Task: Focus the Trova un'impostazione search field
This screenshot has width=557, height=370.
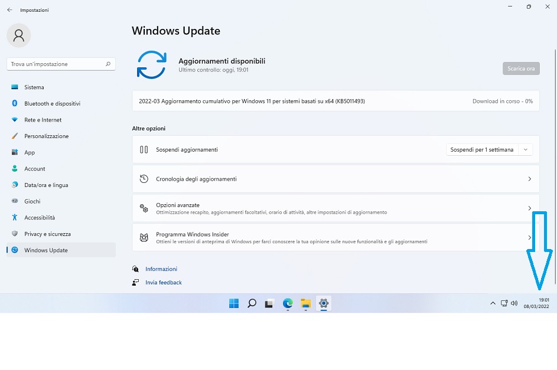Action: 61,64
